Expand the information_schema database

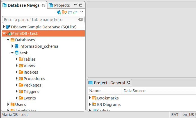12,46
